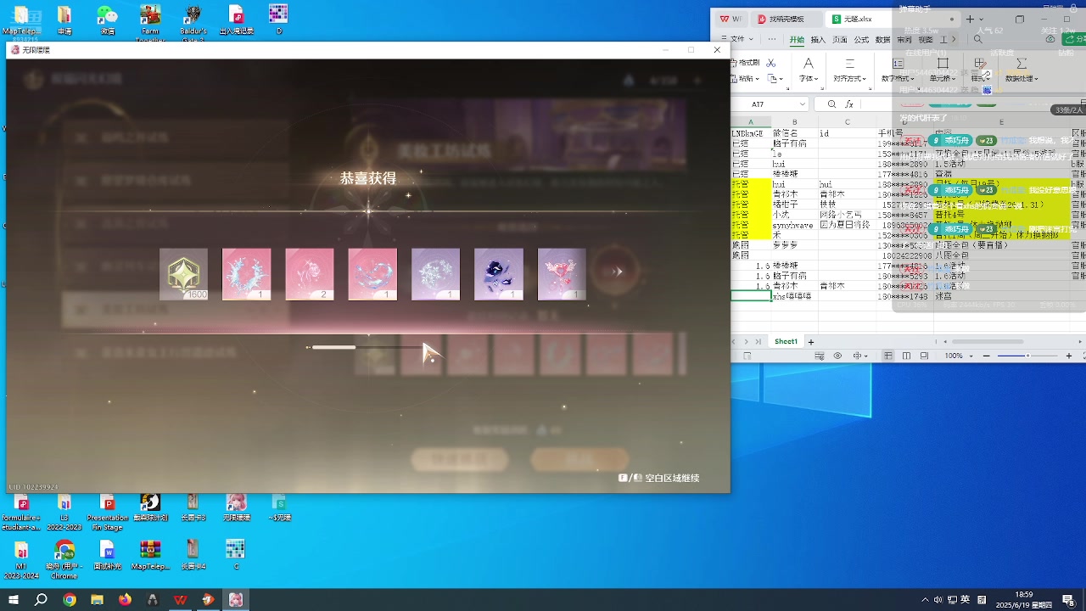This screenshot has height=611, width=1086.
Task: Click the zoom slider handle in WPS
Action: [x=1027, y=356]
